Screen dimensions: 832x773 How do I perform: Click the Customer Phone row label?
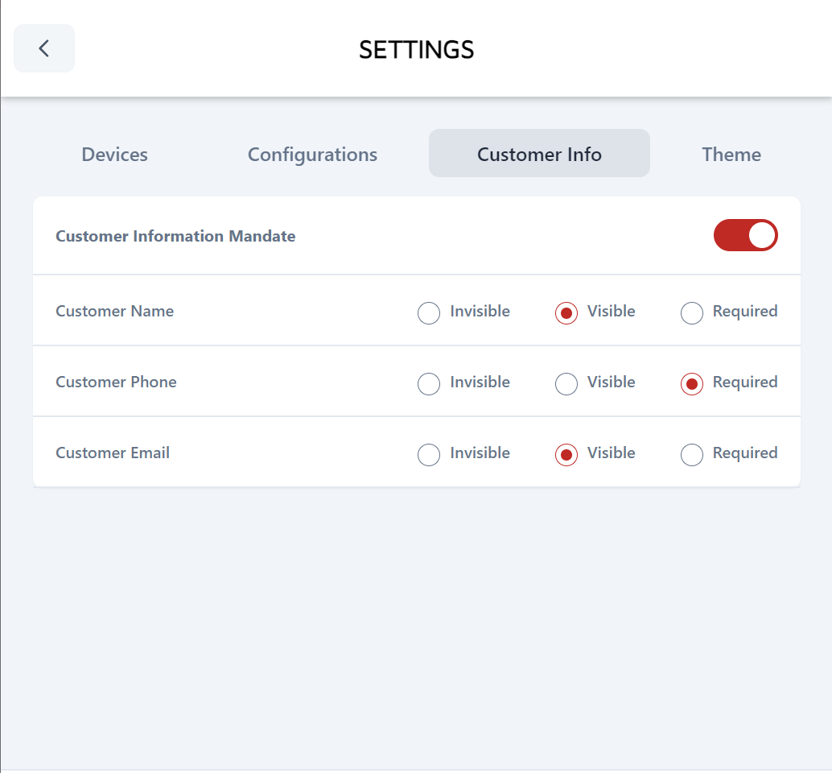(116, 382)
